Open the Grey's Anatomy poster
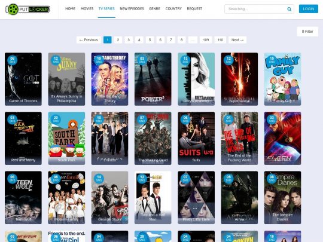The width and height of the screenshot is (323, 242). pos(196,79)
